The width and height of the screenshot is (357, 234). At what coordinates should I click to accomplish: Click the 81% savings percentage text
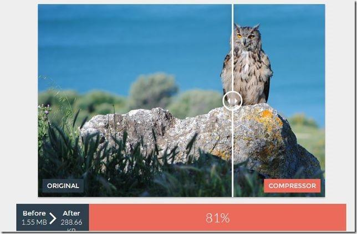click(218, 218)
